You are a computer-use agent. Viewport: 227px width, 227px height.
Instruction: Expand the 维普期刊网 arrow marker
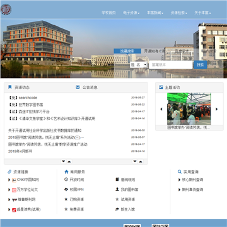9,200
